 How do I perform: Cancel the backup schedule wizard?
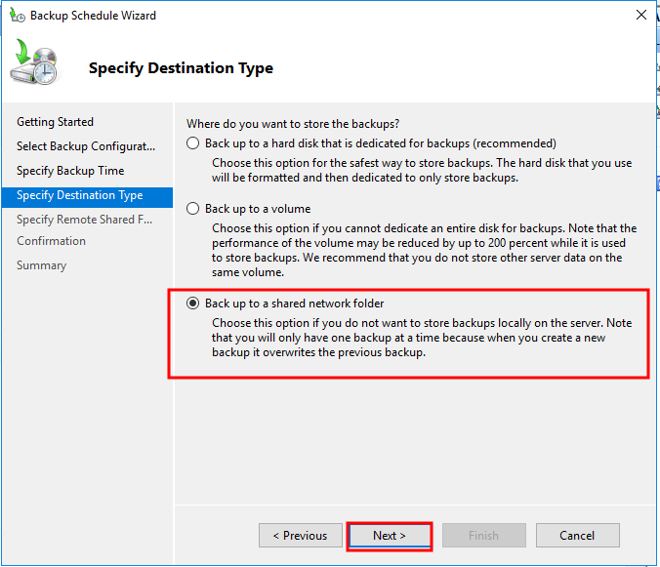click(577, 535)
